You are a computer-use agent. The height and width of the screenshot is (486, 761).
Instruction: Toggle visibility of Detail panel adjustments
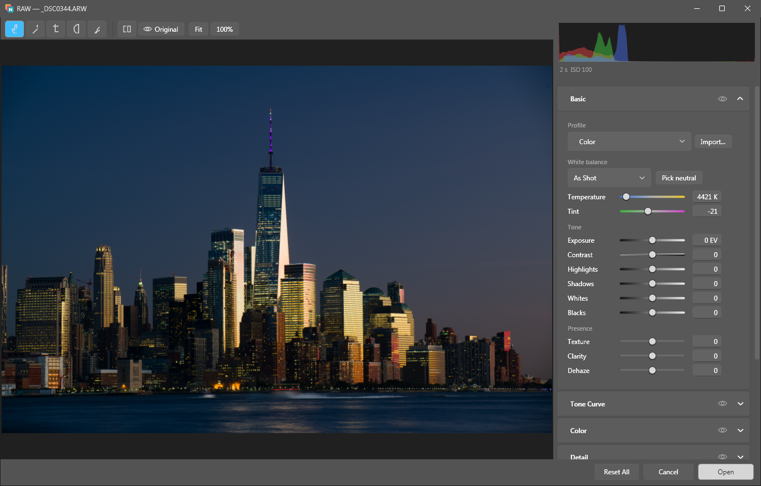tap(723, 457)
